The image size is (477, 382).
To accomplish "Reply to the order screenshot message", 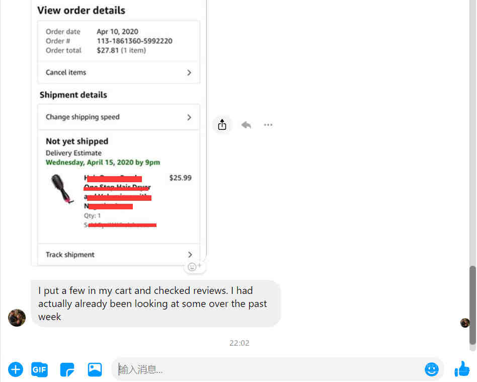I will [x=246, y=125].
